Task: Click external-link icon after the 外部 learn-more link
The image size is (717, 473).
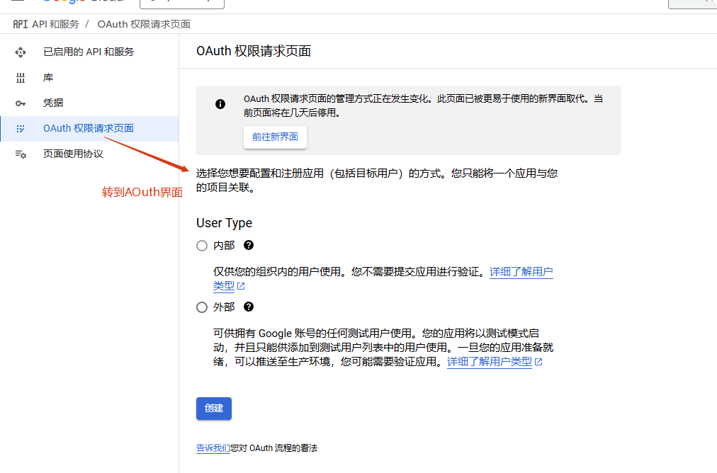Action: 538,362
